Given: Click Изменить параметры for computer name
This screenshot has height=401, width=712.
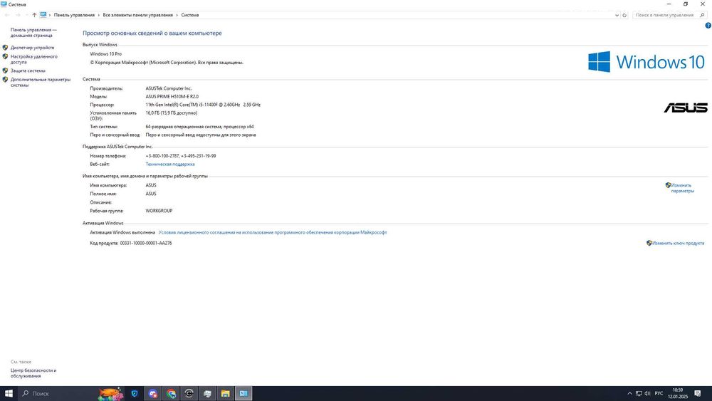Looking at the screenshot, I should coord(682,188).
